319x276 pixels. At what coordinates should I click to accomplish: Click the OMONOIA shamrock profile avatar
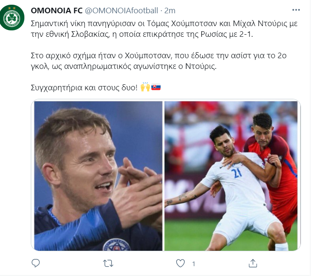coord(12,18)
